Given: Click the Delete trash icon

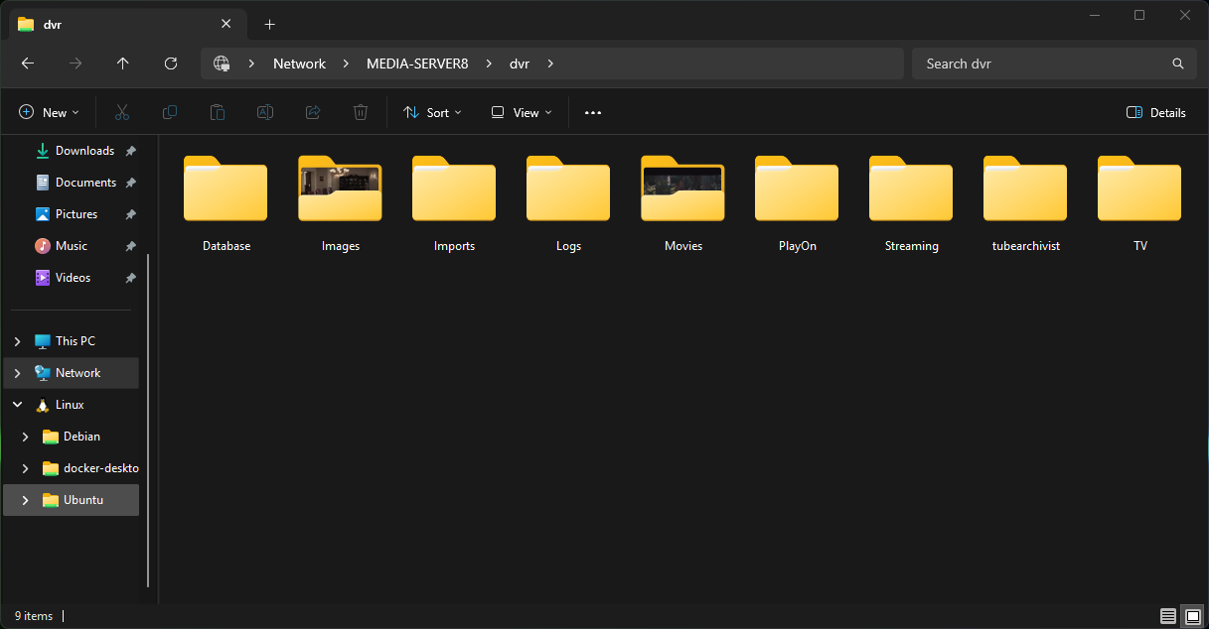Looking at the screenshot, I should click(x=361, y=113).
